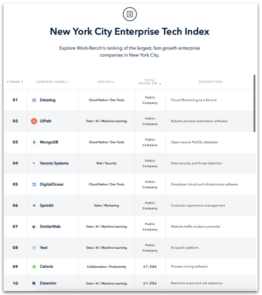Click the list icon above the title
This screenshot has width=262, height=295.
tap(130, 14)
